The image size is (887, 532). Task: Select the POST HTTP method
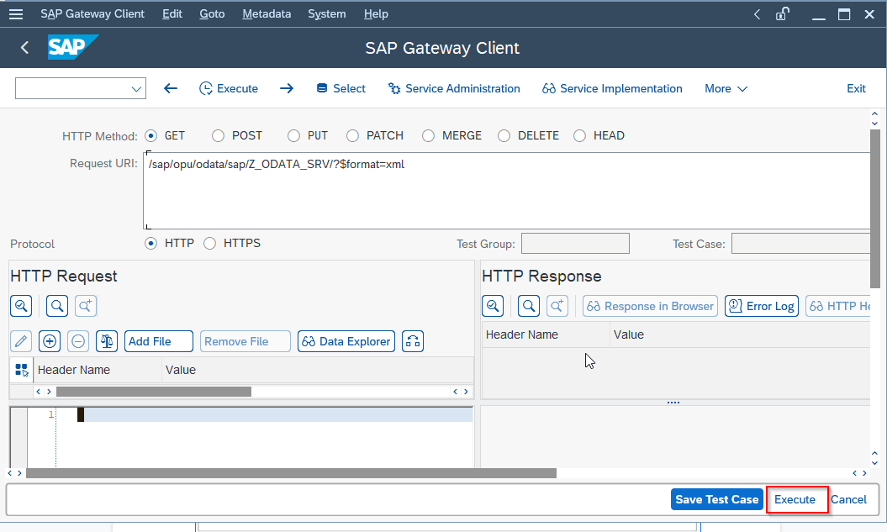(218, 135)
